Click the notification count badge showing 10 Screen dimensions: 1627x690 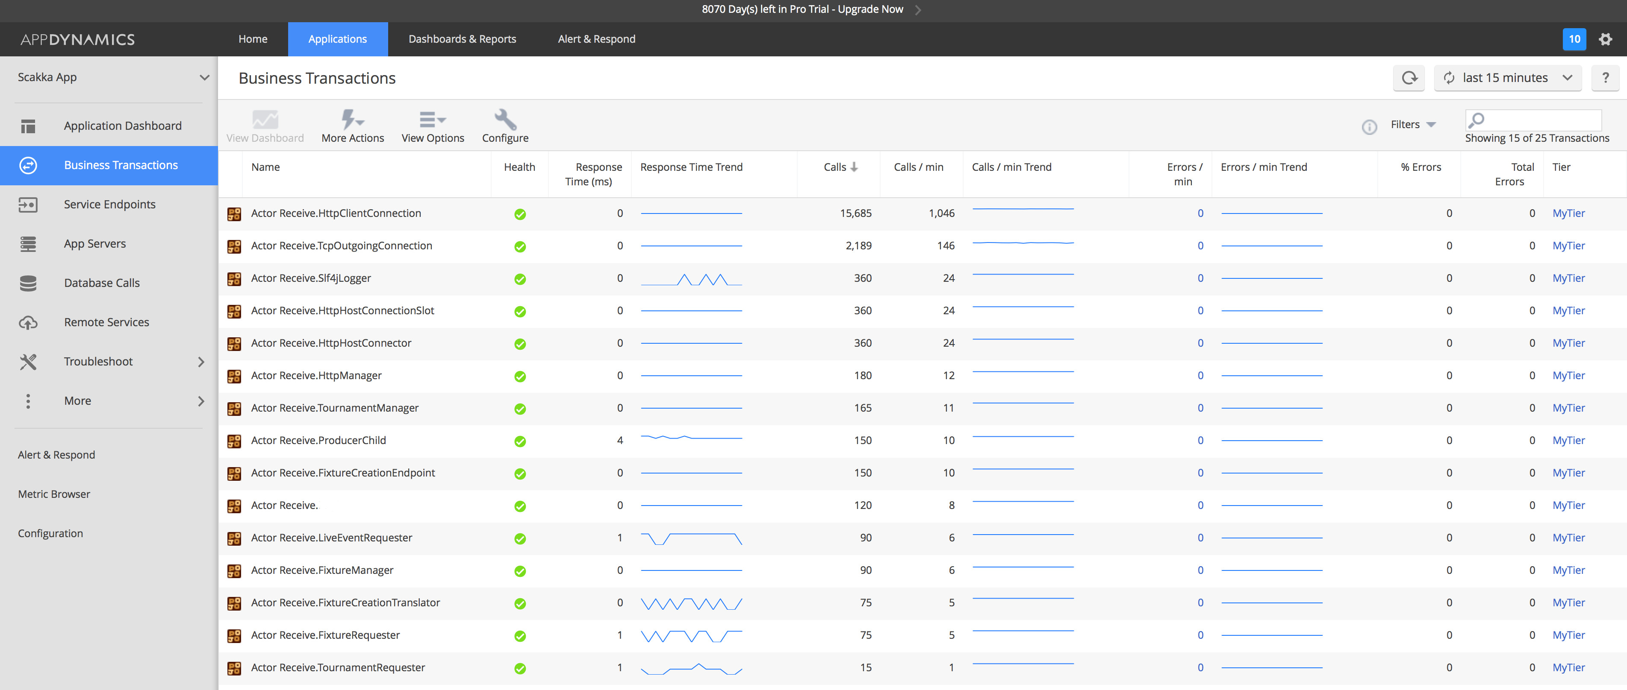click(x=1574, y=39)
